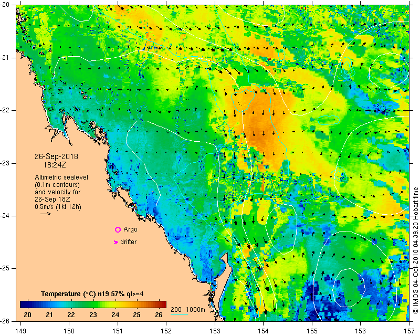Click latitude axis label -22

(5, 110)
